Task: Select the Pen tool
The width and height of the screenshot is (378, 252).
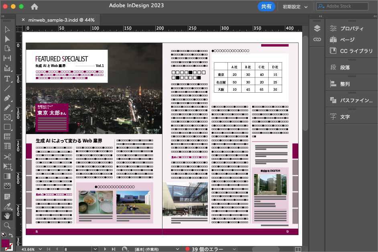Action: (7, 98)
